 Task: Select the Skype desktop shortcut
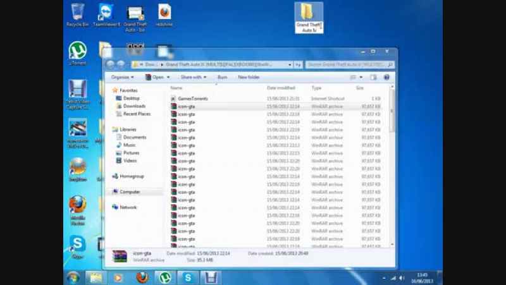(77, 247)
